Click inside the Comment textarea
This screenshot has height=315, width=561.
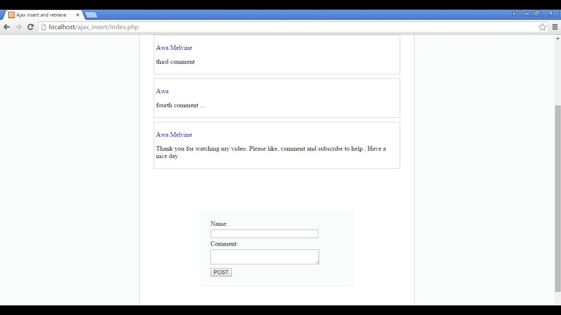point(265,257)
